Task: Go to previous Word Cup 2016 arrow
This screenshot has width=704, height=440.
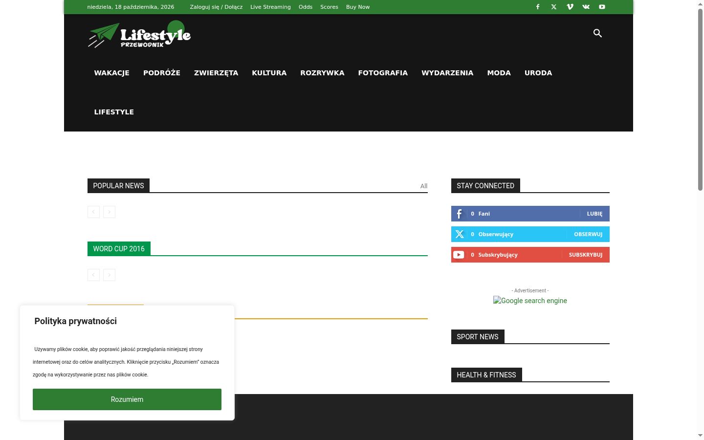Action: tap(93, 275)
